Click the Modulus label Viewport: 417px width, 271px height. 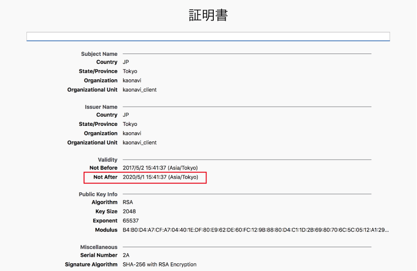click(106, 230)
